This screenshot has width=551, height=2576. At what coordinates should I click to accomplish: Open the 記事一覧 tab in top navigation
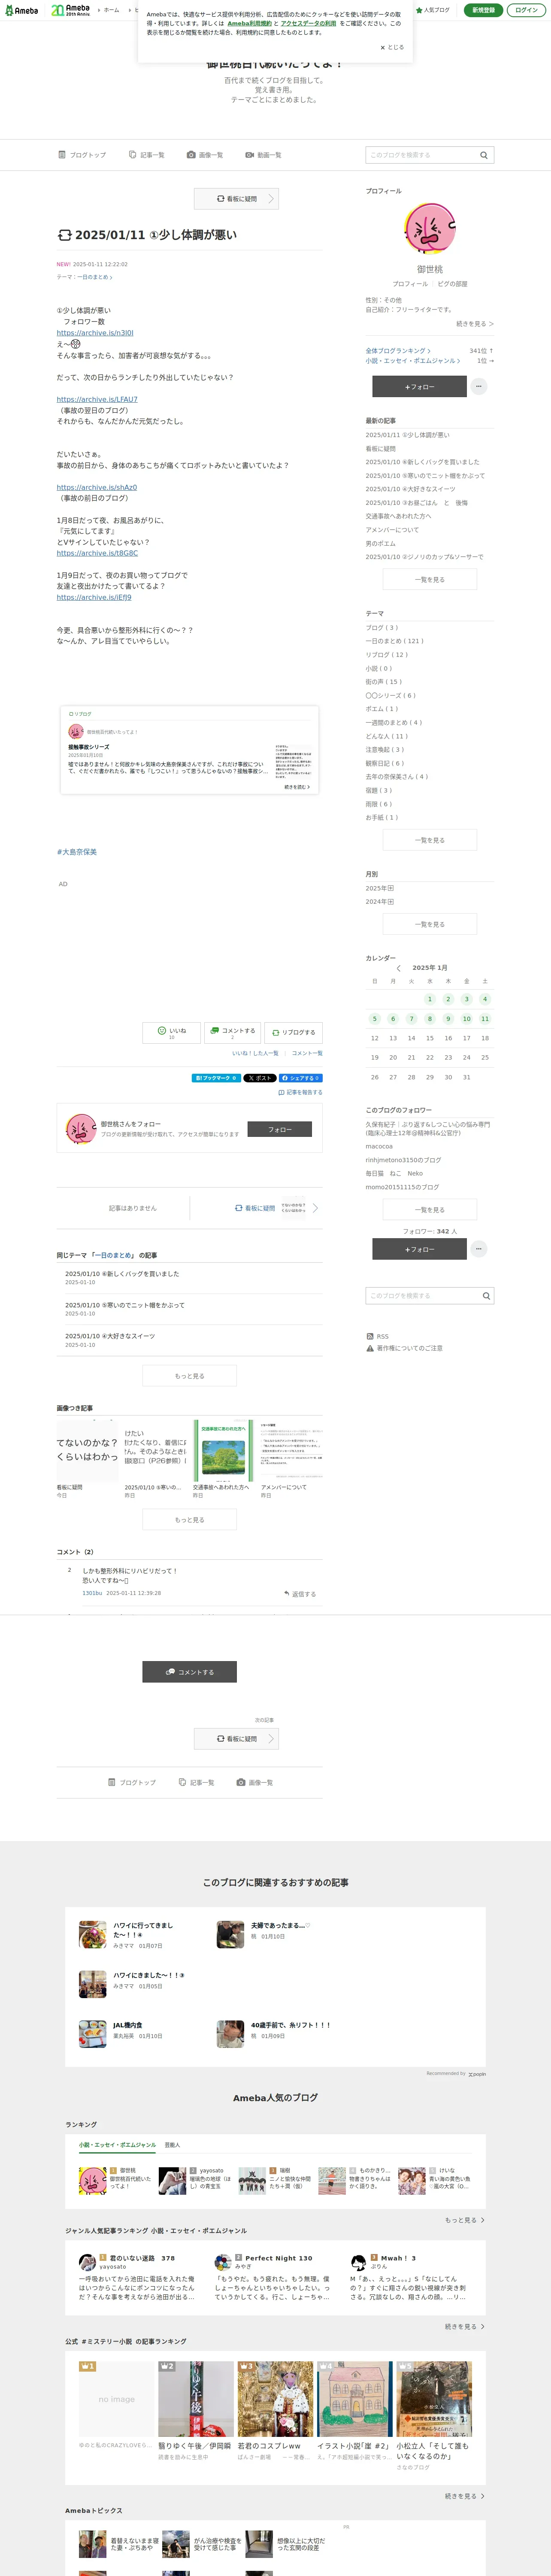click(147, 155)
